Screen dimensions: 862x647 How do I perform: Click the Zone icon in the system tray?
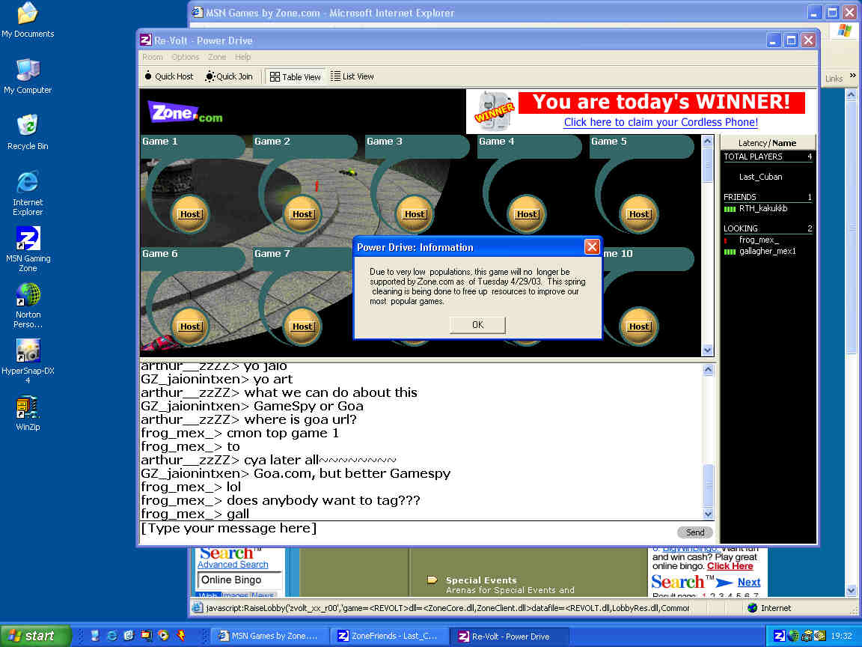779,636
